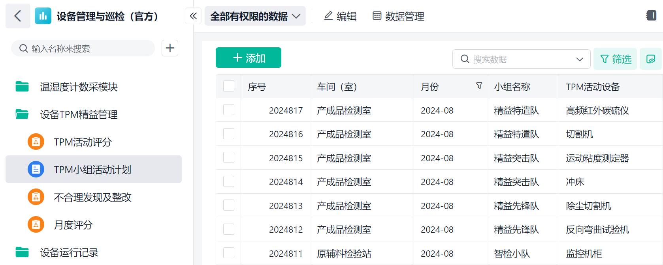Click the green 添加 button

pyautogui.click(x=249, y=58)
